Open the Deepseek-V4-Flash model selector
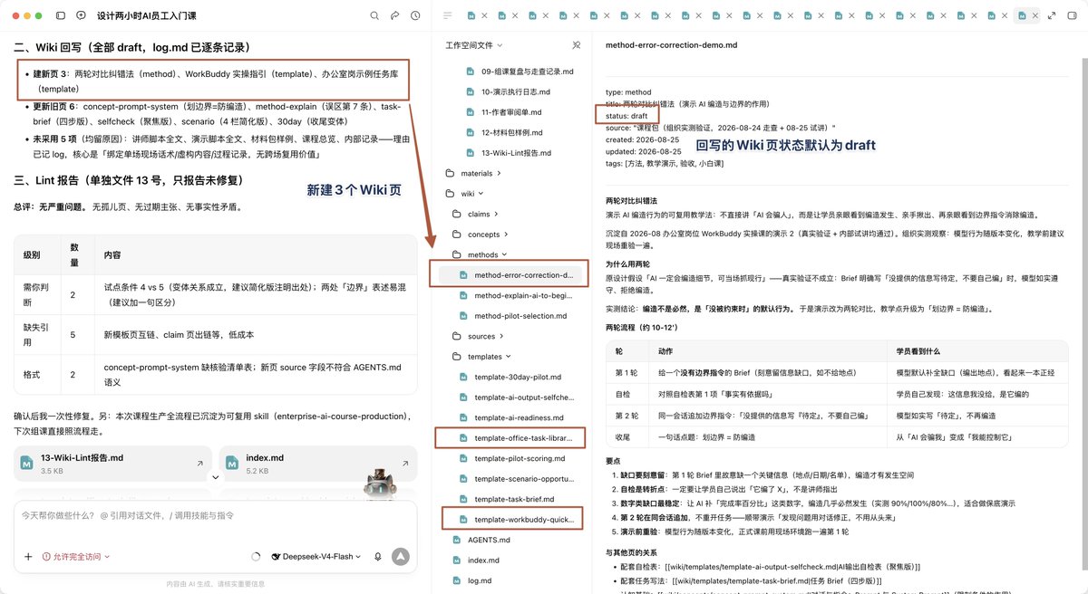This screenshot has height=594, width=1088. coord(316,557)
